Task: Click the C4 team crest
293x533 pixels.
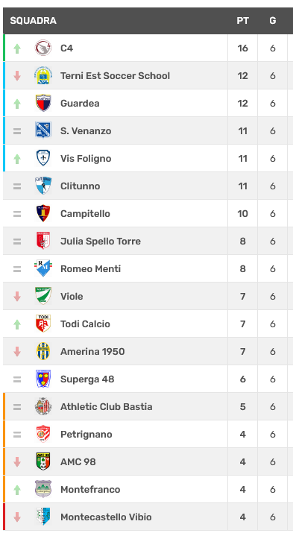Action: pyautogui.click(x=43, y=48)
